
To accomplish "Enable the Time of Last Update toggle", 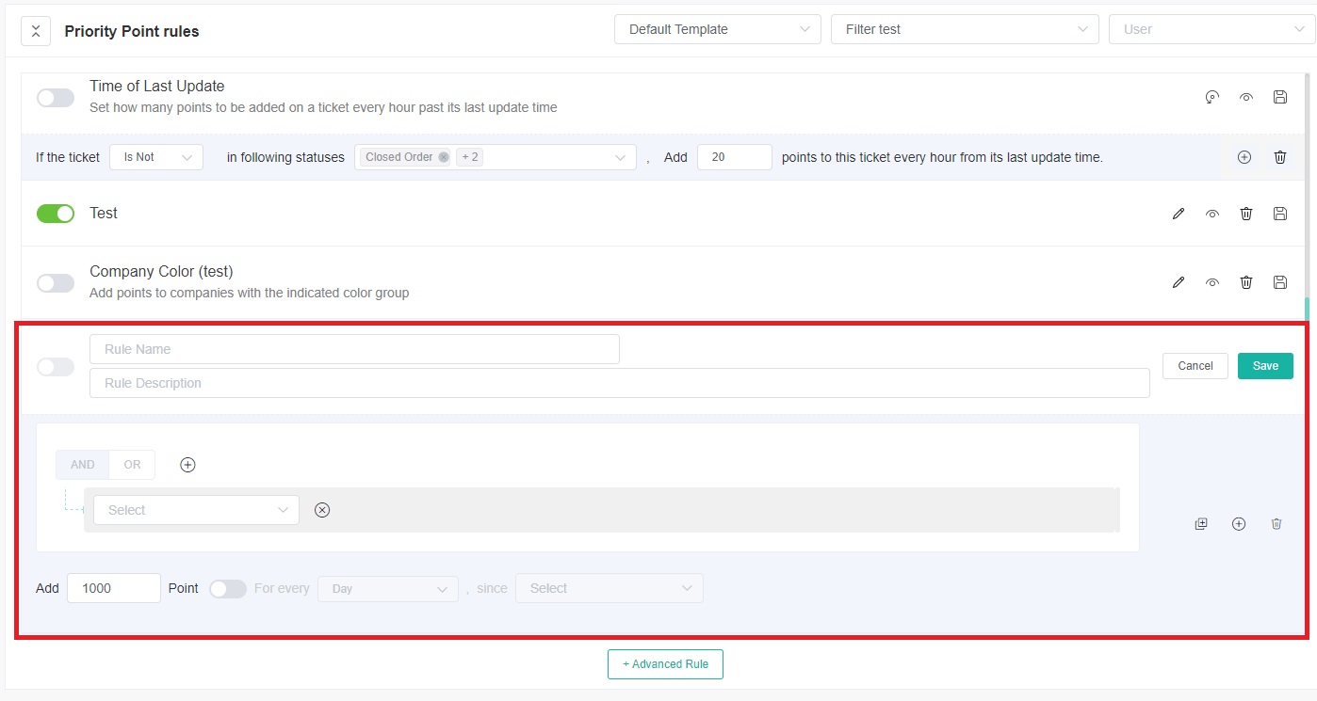I will click(56, 98).
